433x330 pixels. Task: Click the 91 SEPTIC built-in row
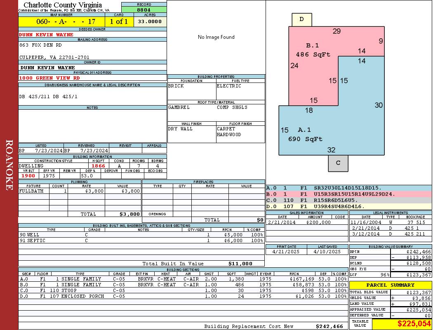tap(141, 240)
